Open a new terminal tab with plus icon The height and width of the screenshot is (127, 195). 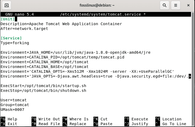pos(7,5)
